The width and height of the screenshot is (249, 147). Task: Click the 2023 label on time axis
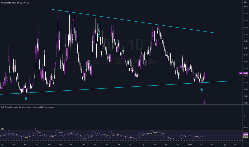[x=190, y=145]
